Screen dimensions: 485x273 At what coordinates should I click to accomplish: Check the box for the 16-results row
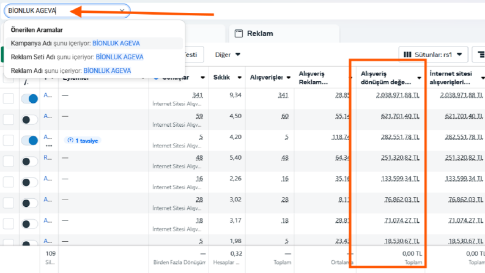point(9,182)
